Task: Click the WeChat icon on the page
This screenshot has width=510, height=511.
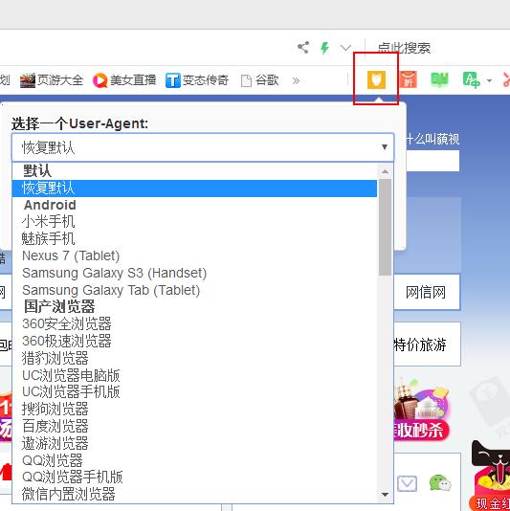Action: coord(440,482)
